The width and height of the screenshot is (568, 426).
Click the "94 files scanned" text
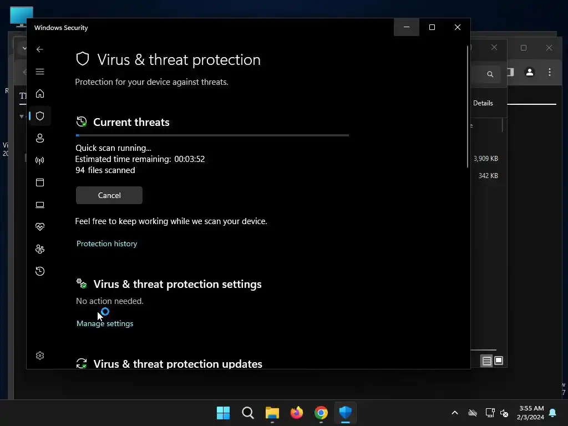(105, 170)
